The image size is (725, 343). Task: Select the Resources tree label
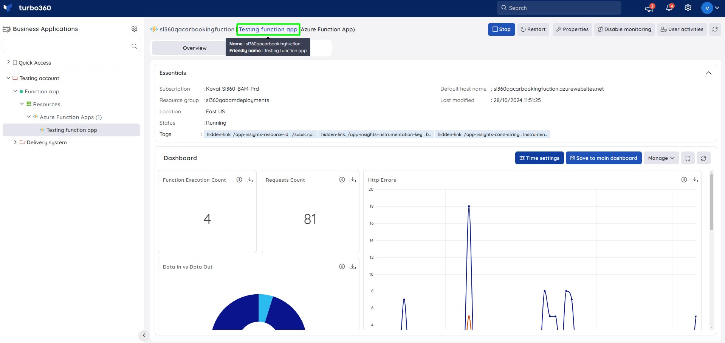click(x=46, y=104)
